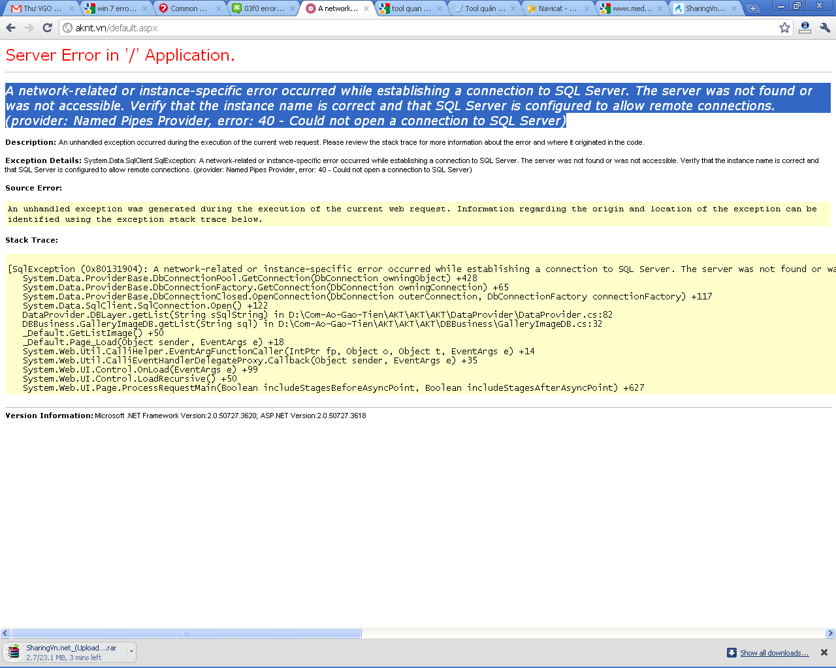Click the 'Stack Trace:' label

coord(31,240)
